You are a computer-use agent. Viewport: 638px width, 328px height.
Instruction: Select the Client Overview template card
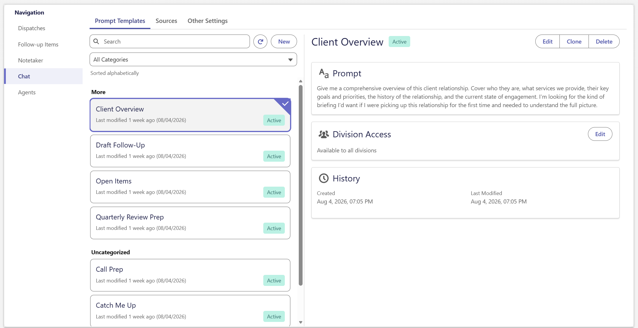[x=190, y=115]
